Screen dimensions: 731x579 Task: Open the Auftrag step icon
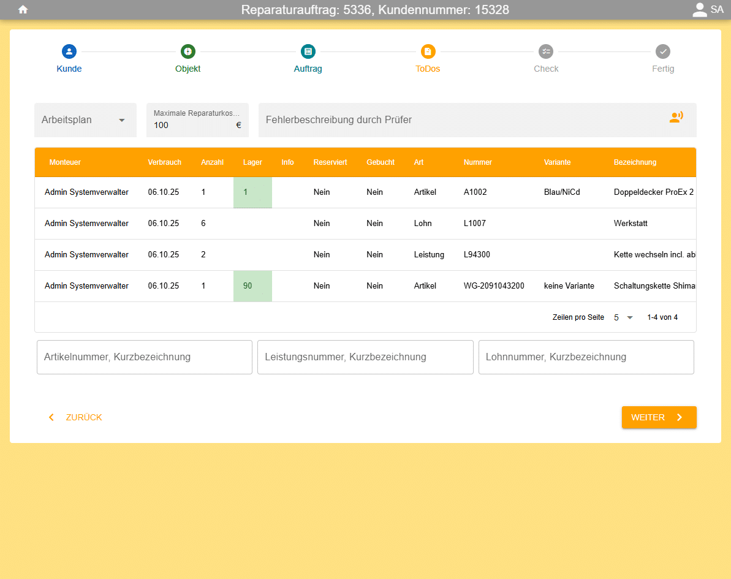(308, 51)
